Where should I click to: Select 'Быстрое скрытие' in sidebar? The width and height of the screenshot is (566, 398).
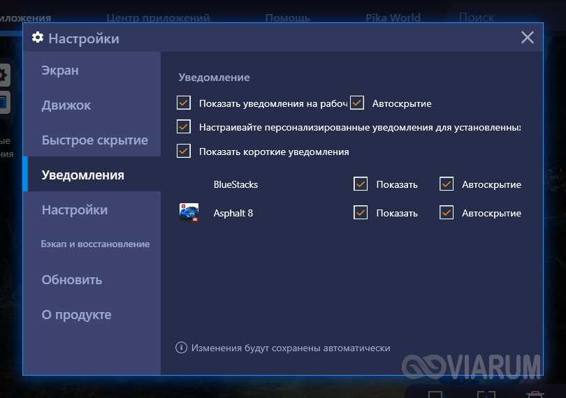94,140
